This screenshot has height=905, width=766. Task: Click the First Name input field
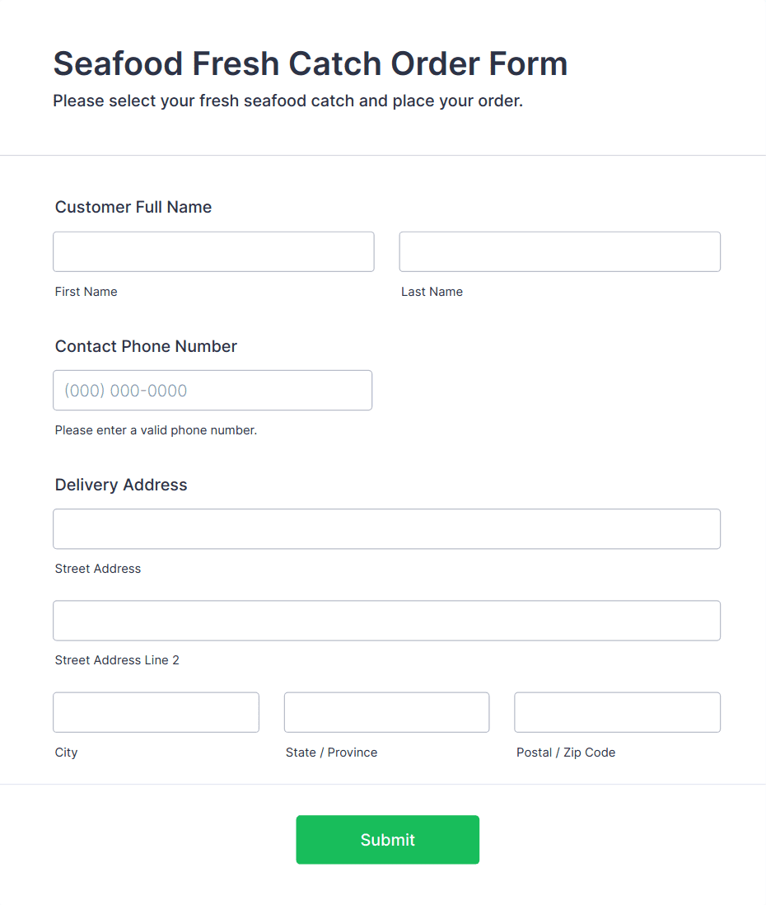213,251
